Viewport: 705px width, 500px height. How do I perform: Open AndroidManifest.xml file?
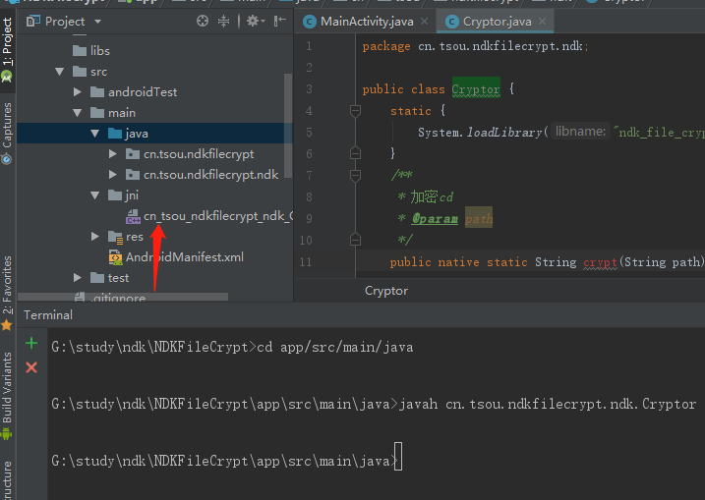[x=176, y=257]
